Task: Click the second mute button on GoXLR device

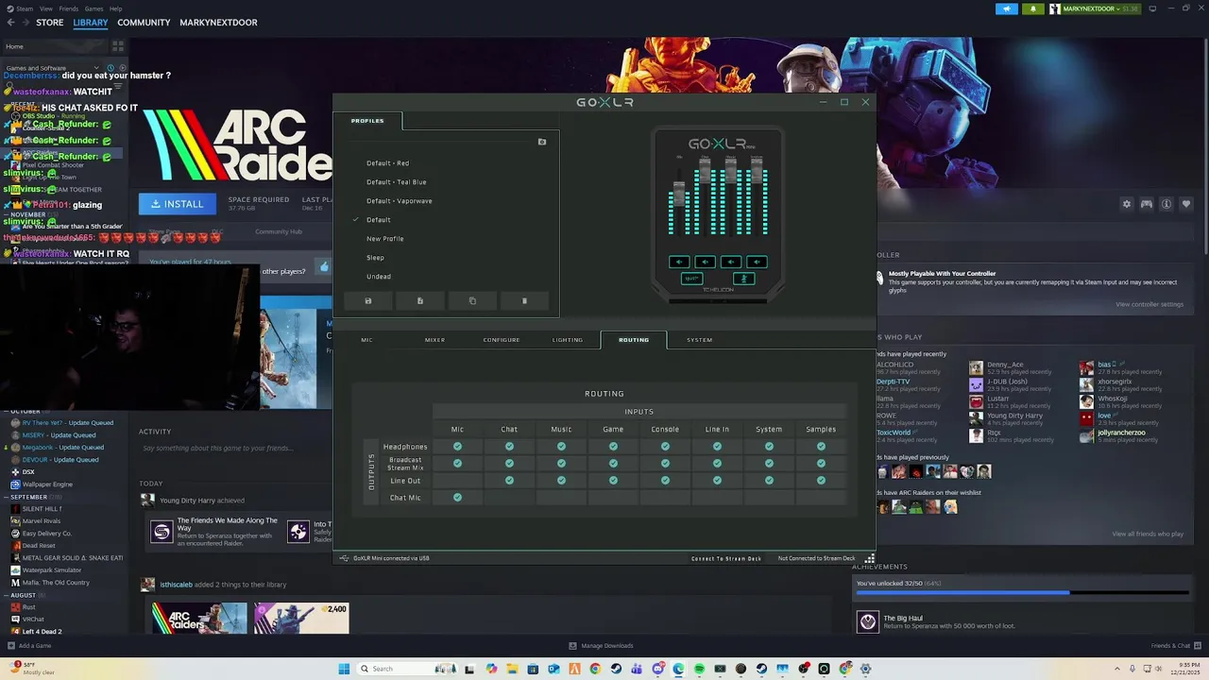Action: click(705, 262)
